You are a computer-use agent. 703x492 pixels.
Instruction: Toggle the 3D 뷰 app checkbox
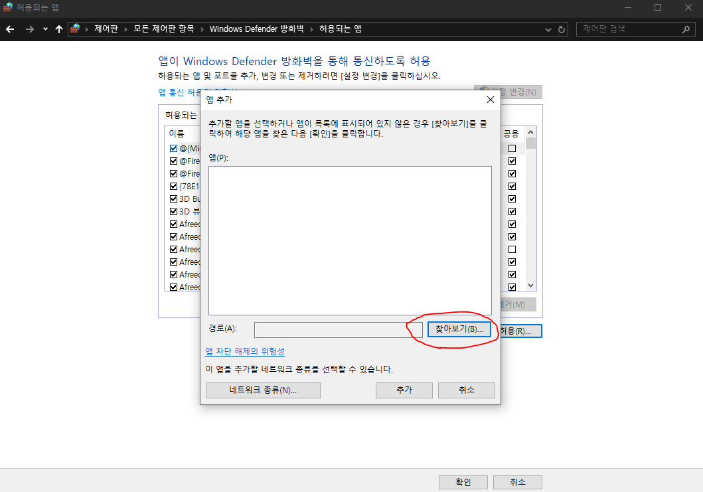(173, 211)
